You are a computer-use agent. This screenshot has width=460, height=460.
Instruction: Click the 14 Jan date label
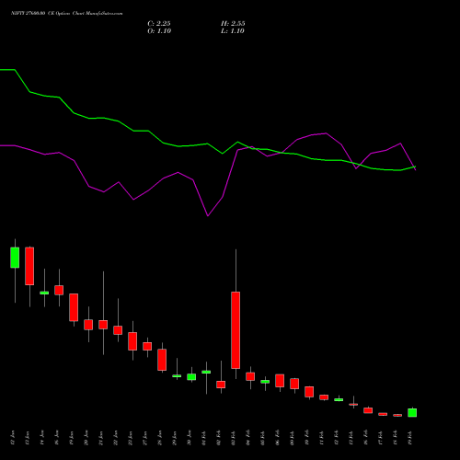pyautogui.click(x=42, y=438)
